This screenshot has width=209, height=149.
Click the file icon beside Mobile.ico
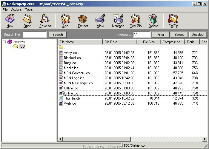[61, 68]
